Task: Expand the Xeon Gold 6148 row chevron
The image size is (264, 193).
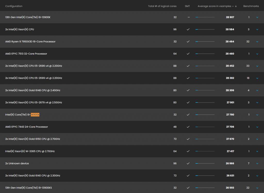Action: [x=257, y=90]
